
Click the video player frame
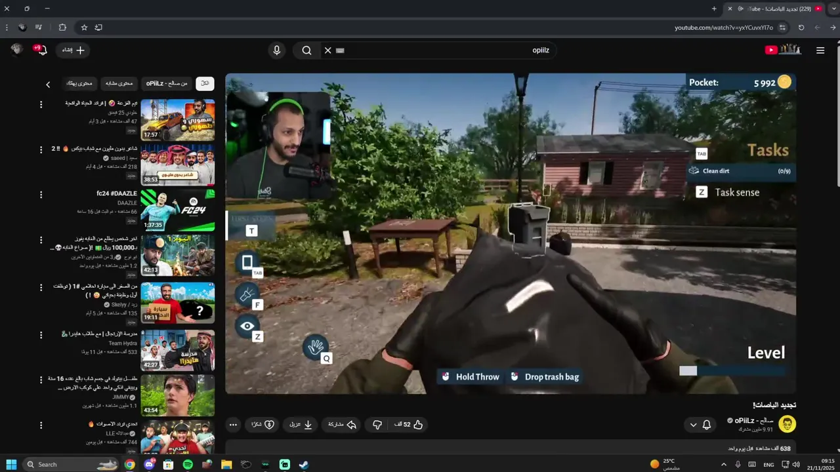511,233
